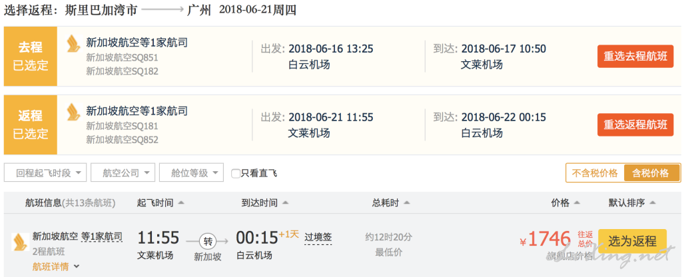Click 默认排序 column header
This screenshot has height=277, width=682.
tap(632, 202)
